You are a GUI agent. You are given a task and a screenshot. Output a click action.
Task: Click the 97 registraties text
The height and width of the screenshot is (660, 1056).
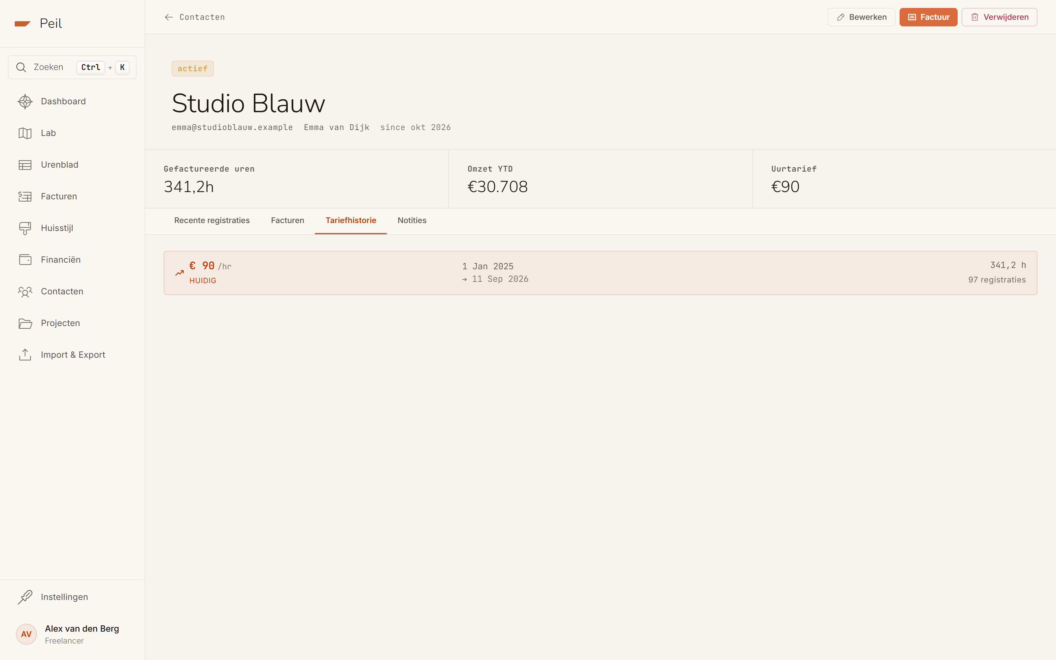(x=997, y=280)
